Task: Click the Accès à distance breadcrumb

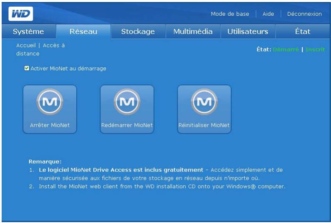Action: click(41, 50)
